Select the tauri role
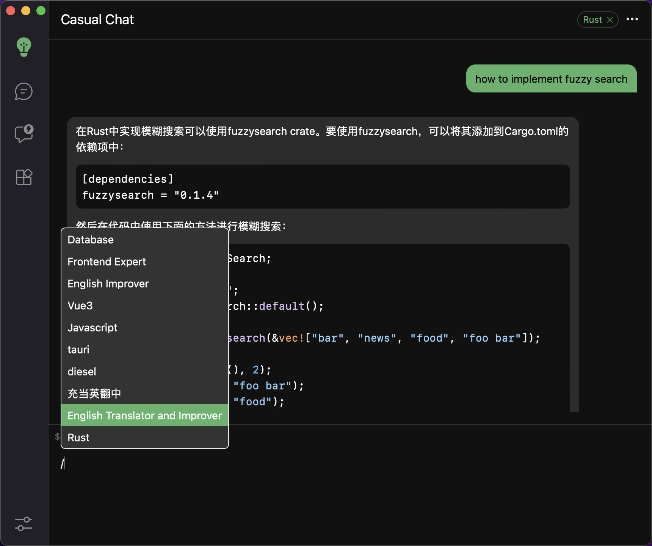652x546 pixels. (145, 350)
